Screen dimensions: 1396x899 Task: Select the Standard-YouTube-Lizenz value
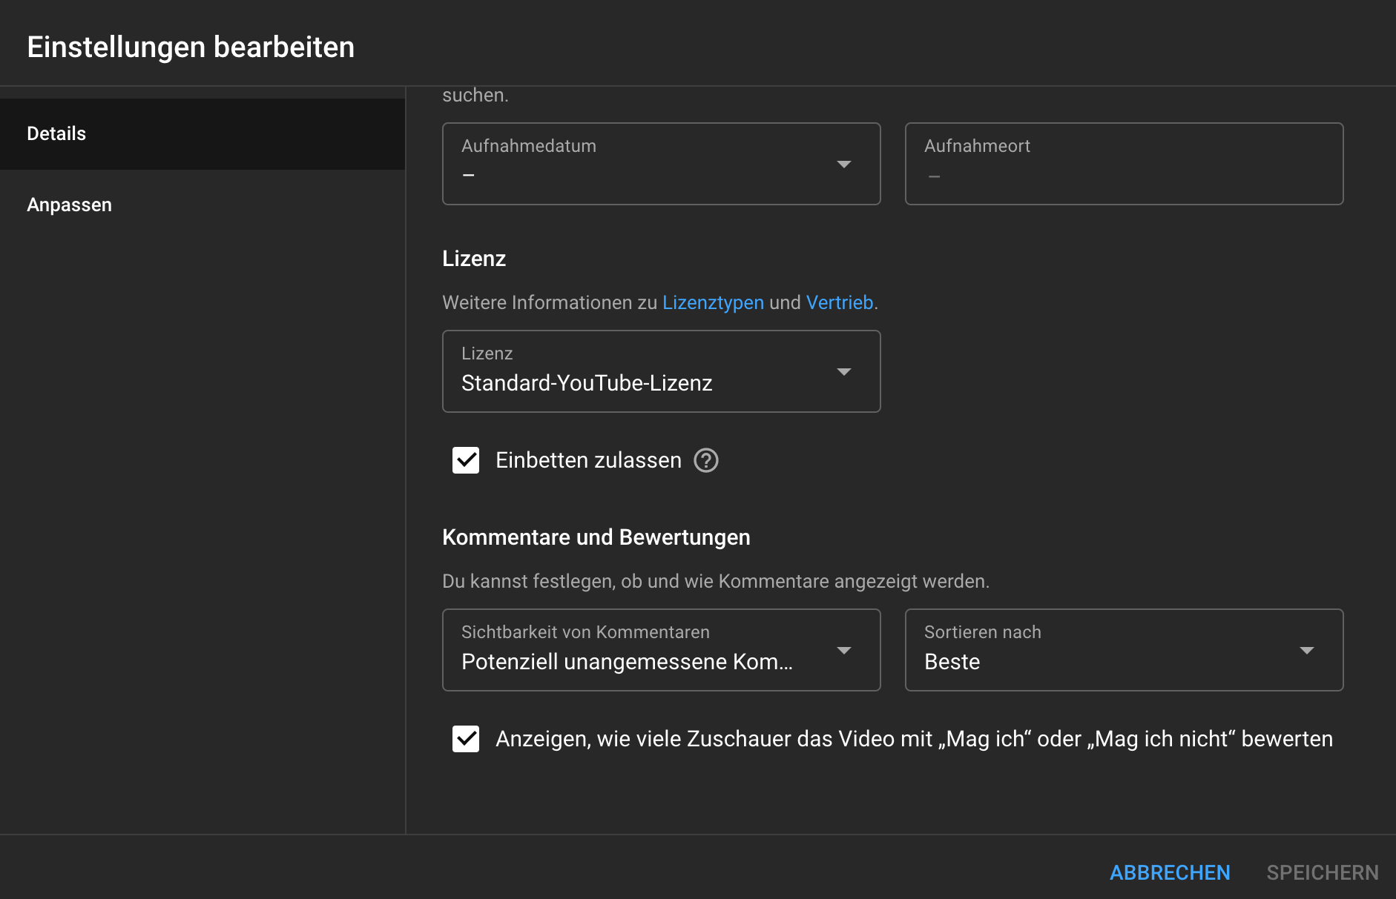pyautogui.click(x=587, y=383)
